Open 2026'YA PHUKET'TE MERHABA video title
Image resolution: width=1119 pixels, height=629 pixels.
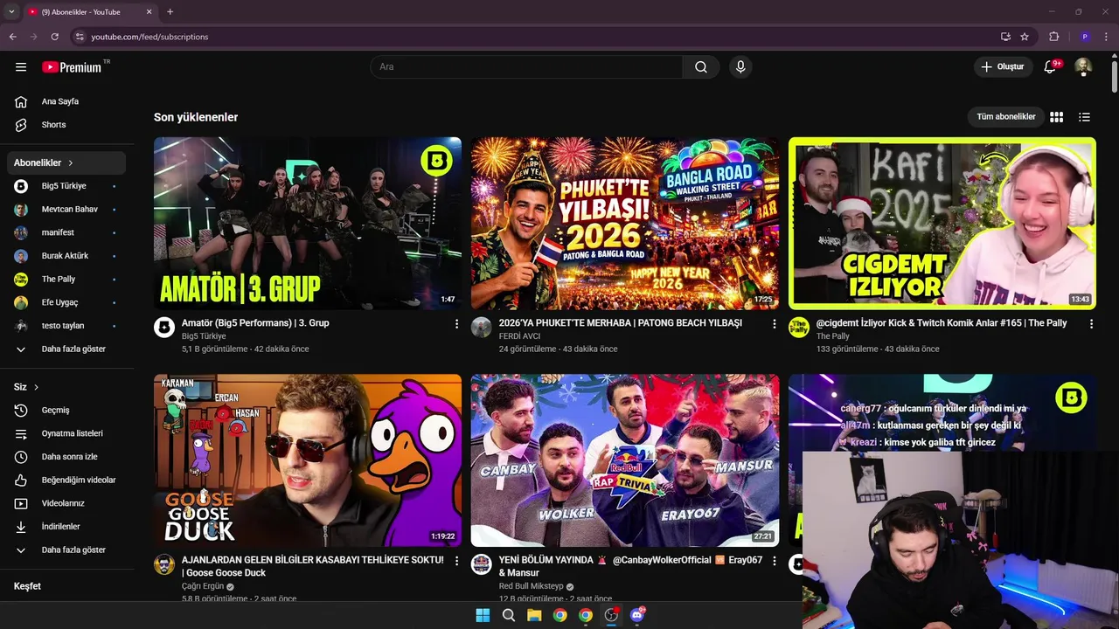coord(621,323)
